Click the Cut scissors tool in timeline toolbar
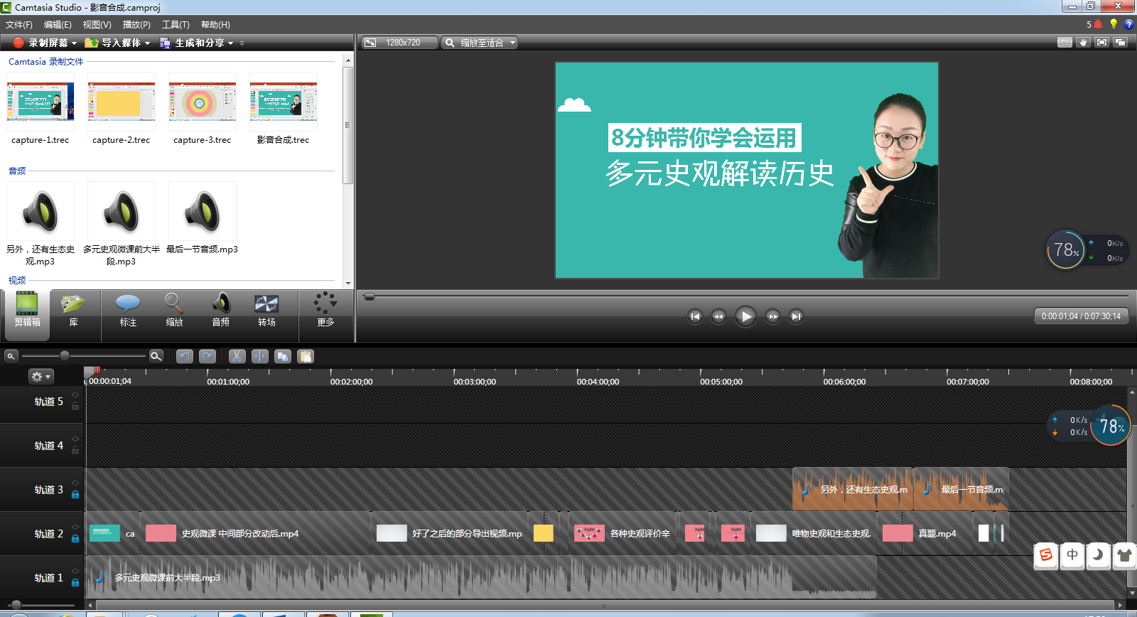Image resolution: width=1137 pixels, height=617 pixels. pyautogui.click(x=237, y=356)
